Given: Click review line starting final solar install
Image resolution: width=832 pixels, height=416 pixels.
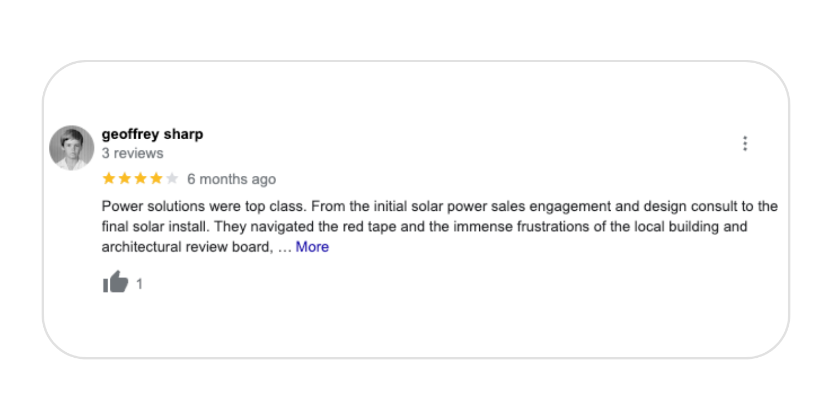Looking at the screenshot, I should pyautogui.click(x=424, y=227).
